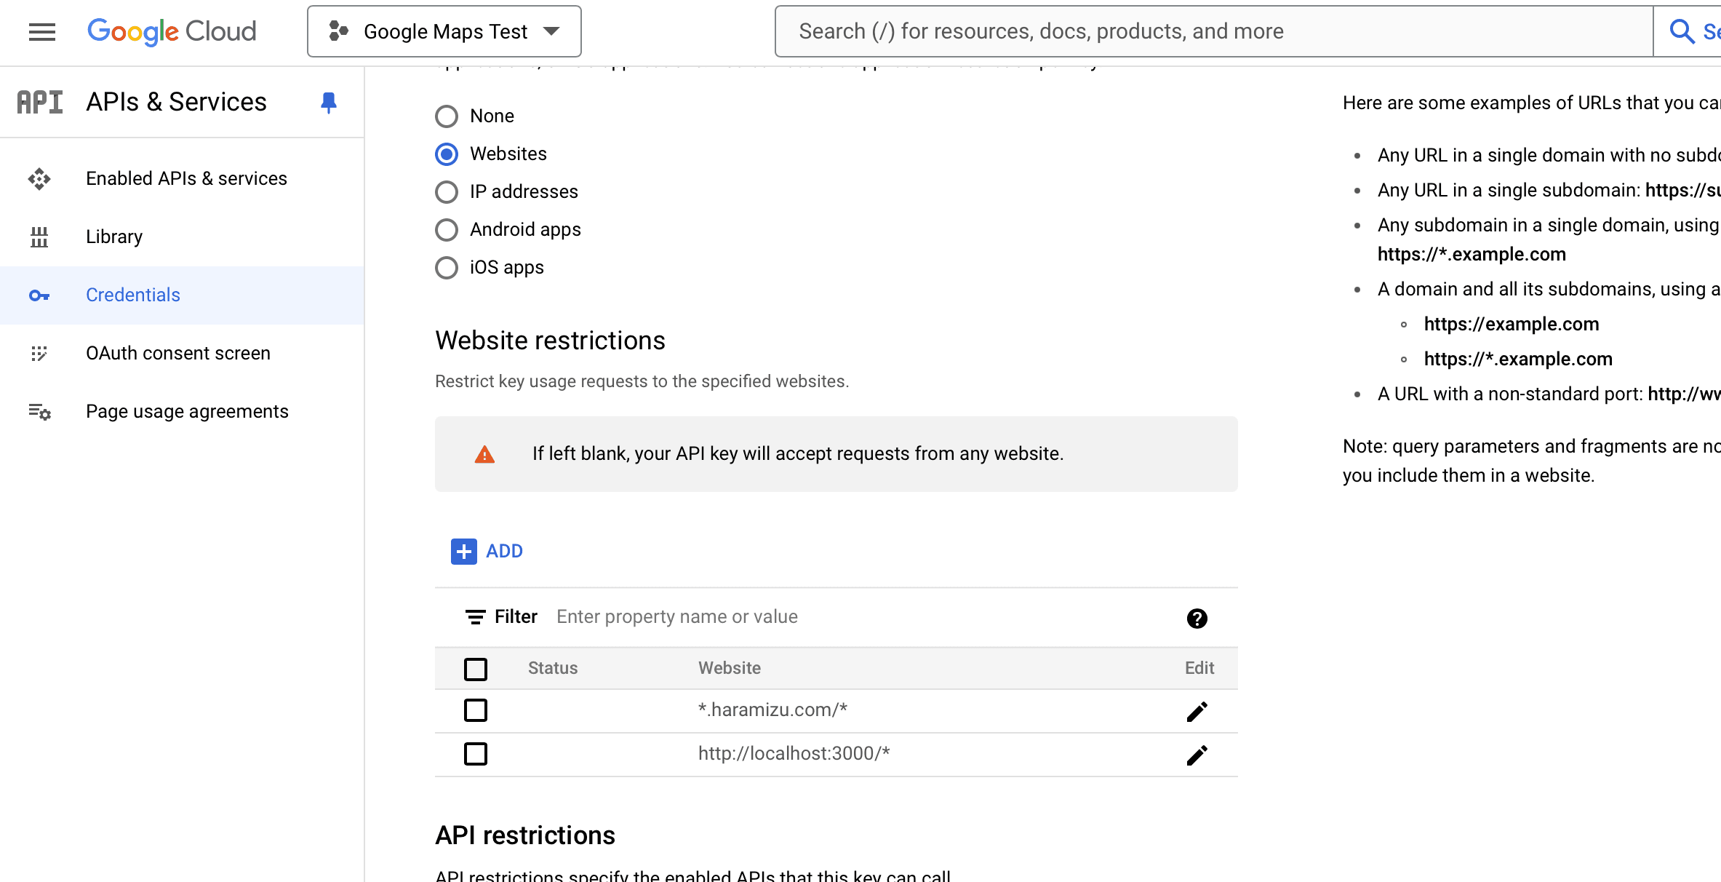Check the *.haramizu.com/* row checkbox
The width and height of the screenshot is (1721, 882).
point(476,710)
